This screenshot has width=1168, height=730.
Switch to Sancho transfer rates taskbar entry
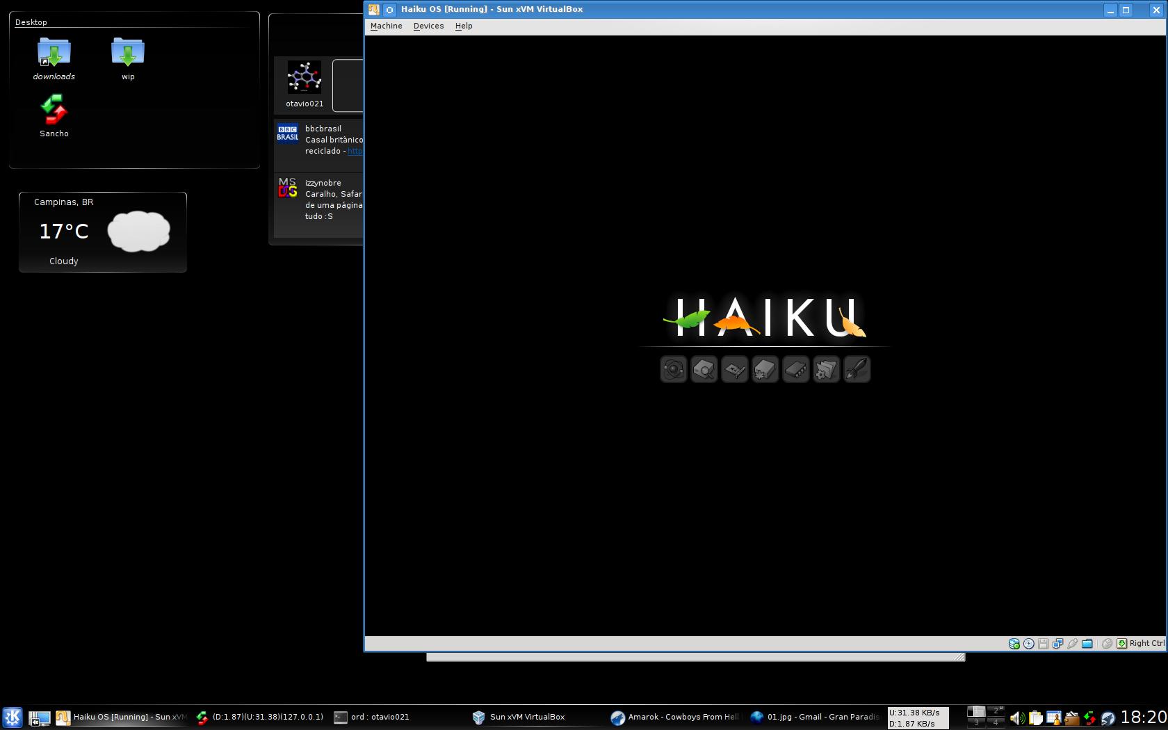[x=259, y=717]
